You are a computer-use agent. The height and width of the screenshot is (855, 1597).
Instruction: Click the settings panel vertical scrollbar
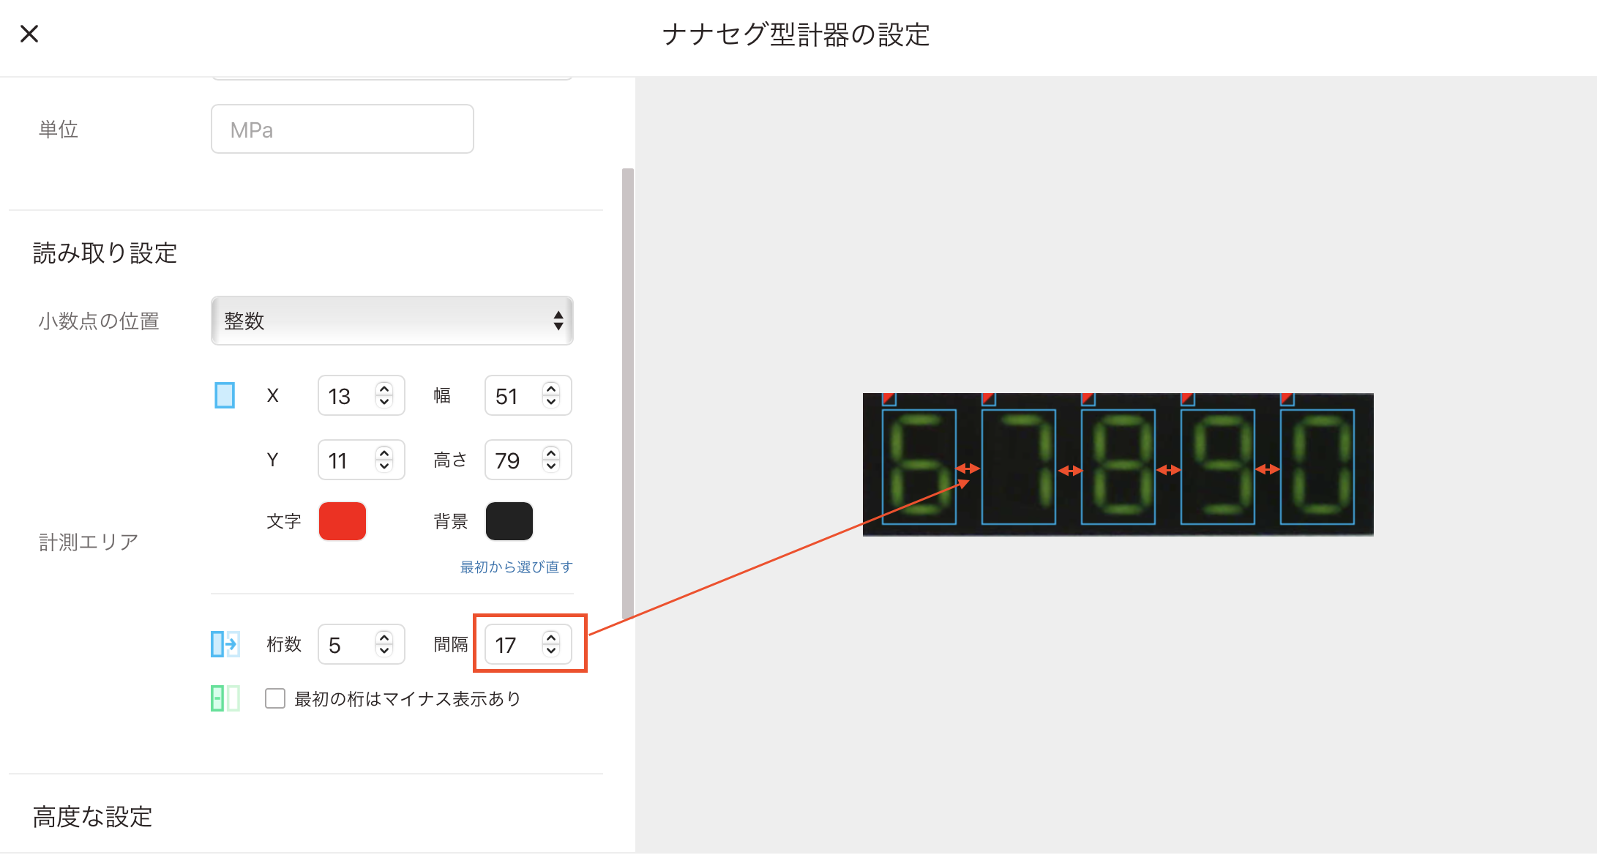coord(628,395)
